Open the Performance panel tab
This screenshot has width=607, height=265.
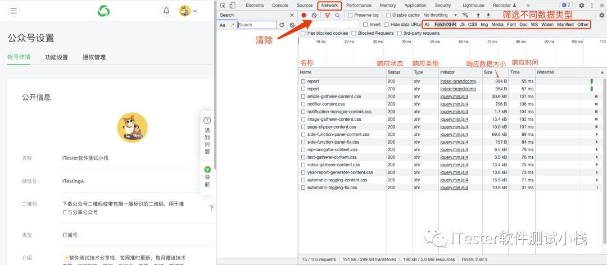tap(359, 6)
